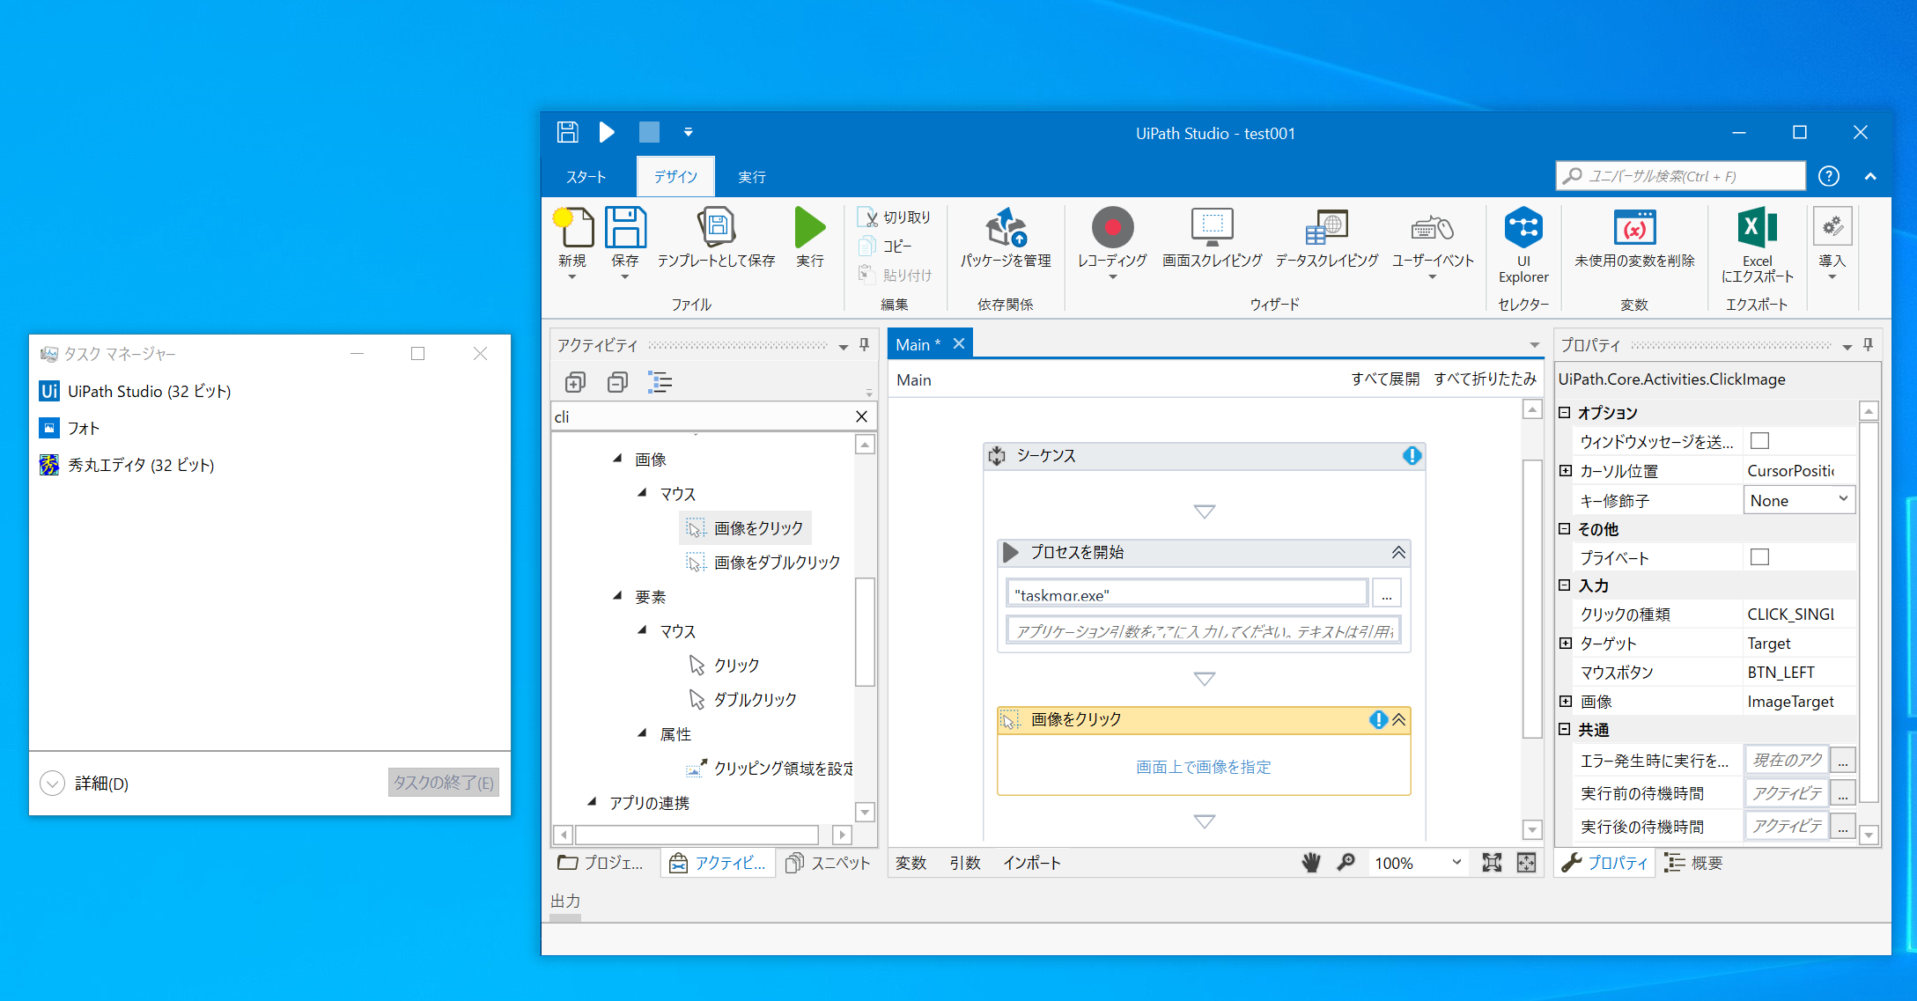Enable ウィンドウメッセージを送 option
1917x1001 pixels.
click(1759, 440)
